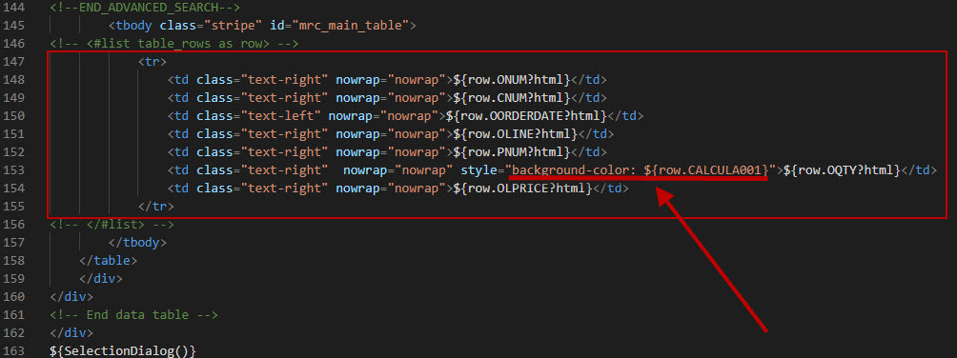
Task: Click ${row.OORDERDATE?html} expression
Action: tap(527, 116)
